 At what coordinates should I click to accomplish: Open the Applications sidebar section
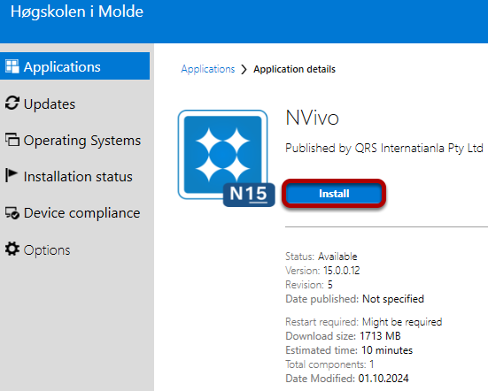tap(74, 65)
